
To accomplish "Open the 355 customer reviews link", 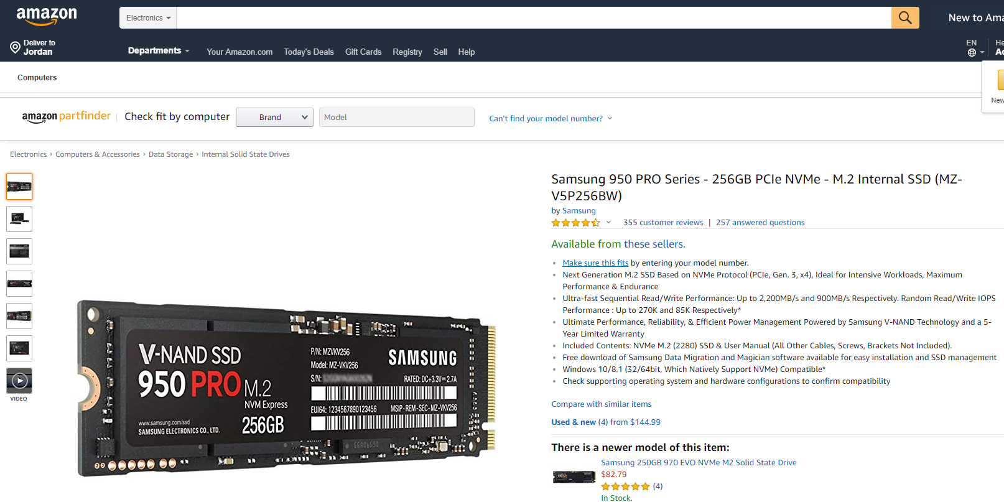I will 663,223.
